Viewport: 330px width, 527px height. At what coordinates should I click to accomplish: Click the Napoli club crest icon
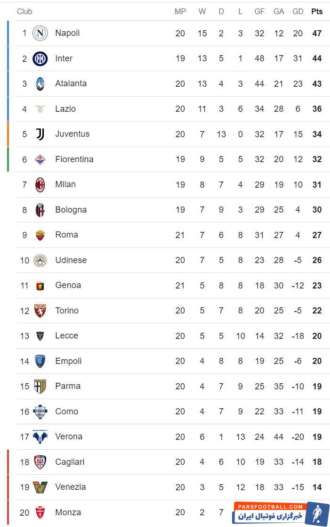[x=40, y=33]
